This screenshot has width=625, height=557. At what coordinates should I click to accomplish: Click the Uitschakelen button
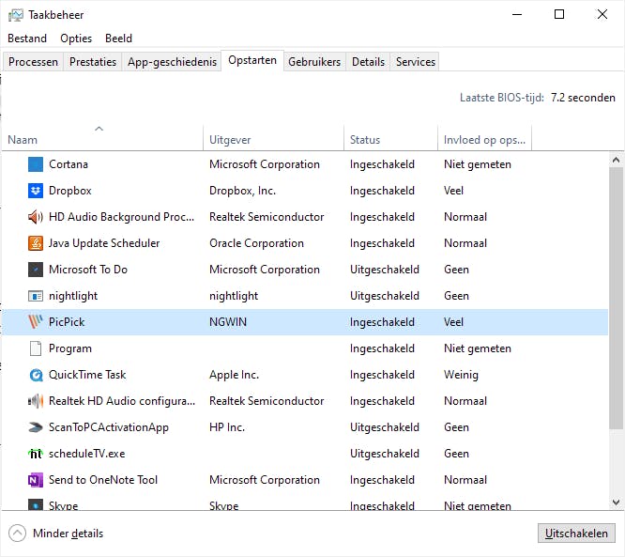click(577, 534)
